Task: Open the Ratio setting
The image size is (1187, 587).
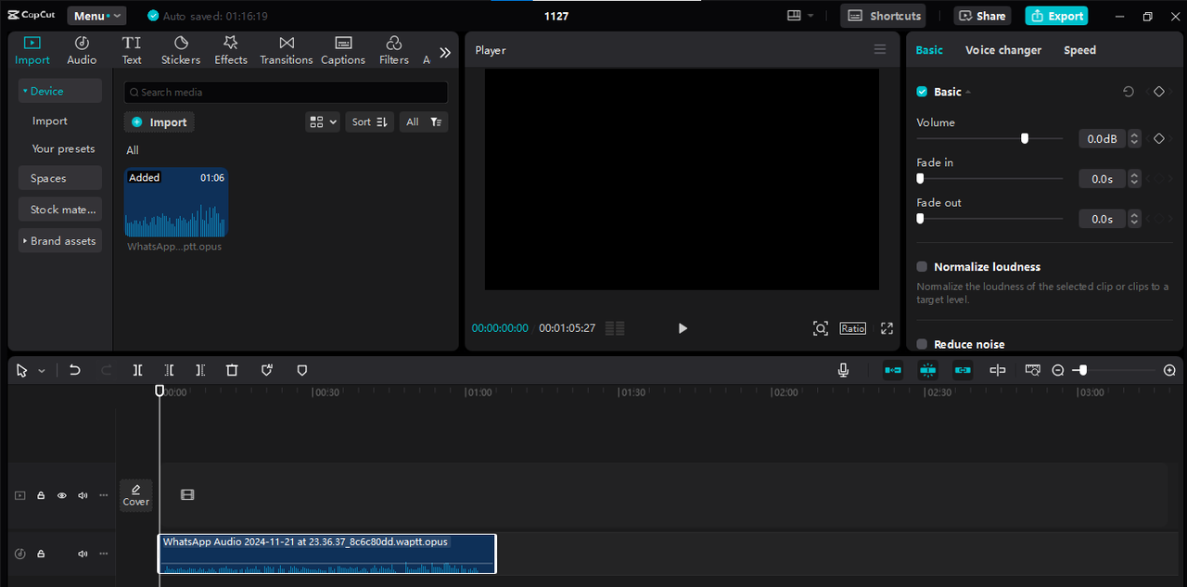Action: tap(853, 328)
